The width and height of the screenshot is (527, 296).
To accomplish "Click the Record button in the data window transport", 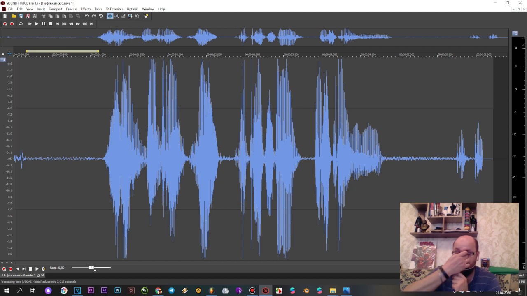I will click(11, 269).
